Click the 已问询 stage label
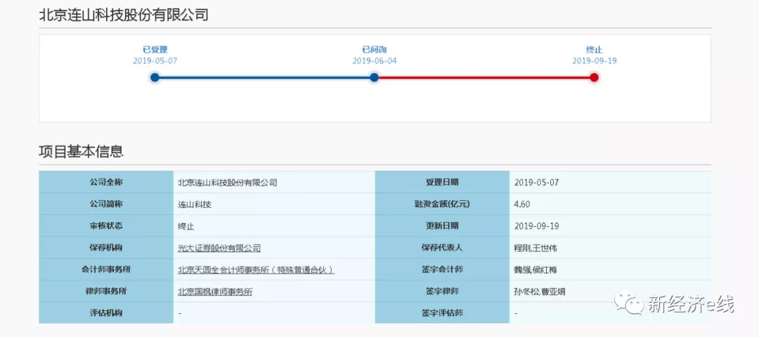Screen dimensions: 759x337 pos(374,49)
